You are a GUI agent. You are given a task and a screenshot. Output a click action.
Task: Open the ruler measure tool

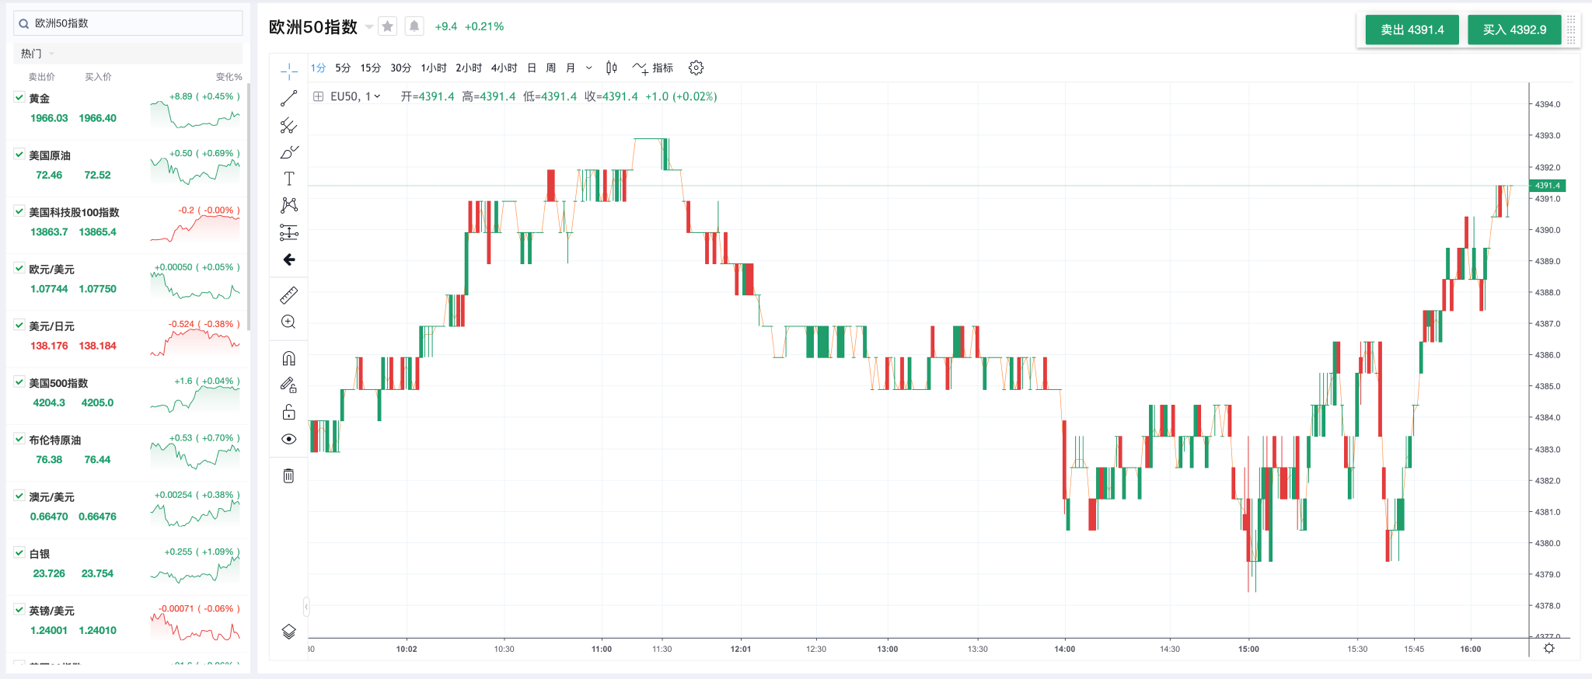pos(288,295)
